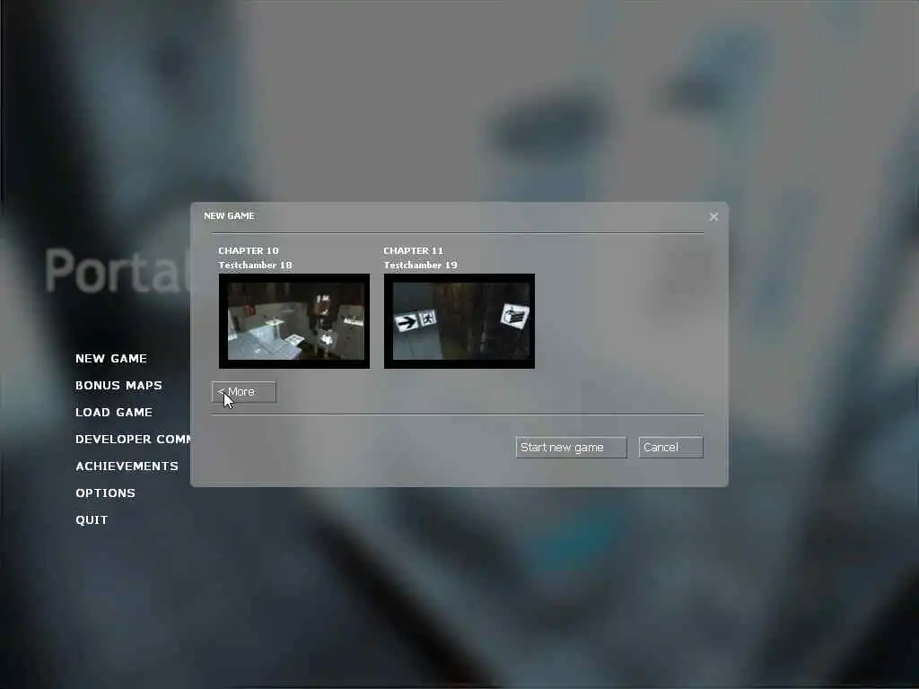Click the 'Testchamber 18' caption
Screen dimensions: 919x689
pyautogui.click(x=255, y=266)
